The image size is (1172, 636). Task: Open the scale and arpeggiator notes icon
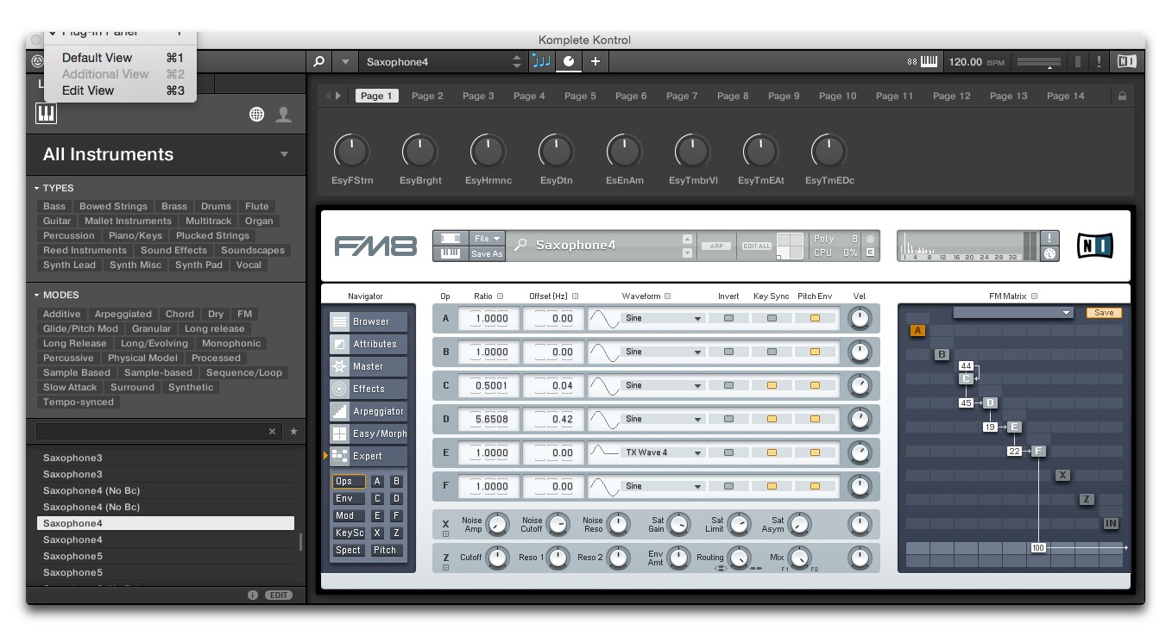coord(541,61)
